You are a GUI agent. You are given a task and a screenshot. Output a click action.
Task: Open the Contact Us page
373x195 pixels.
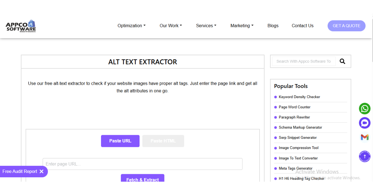302,26
